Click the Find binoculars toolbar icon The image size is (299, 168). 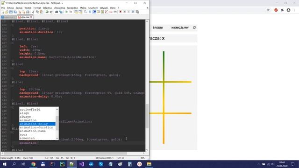(57, 12)
